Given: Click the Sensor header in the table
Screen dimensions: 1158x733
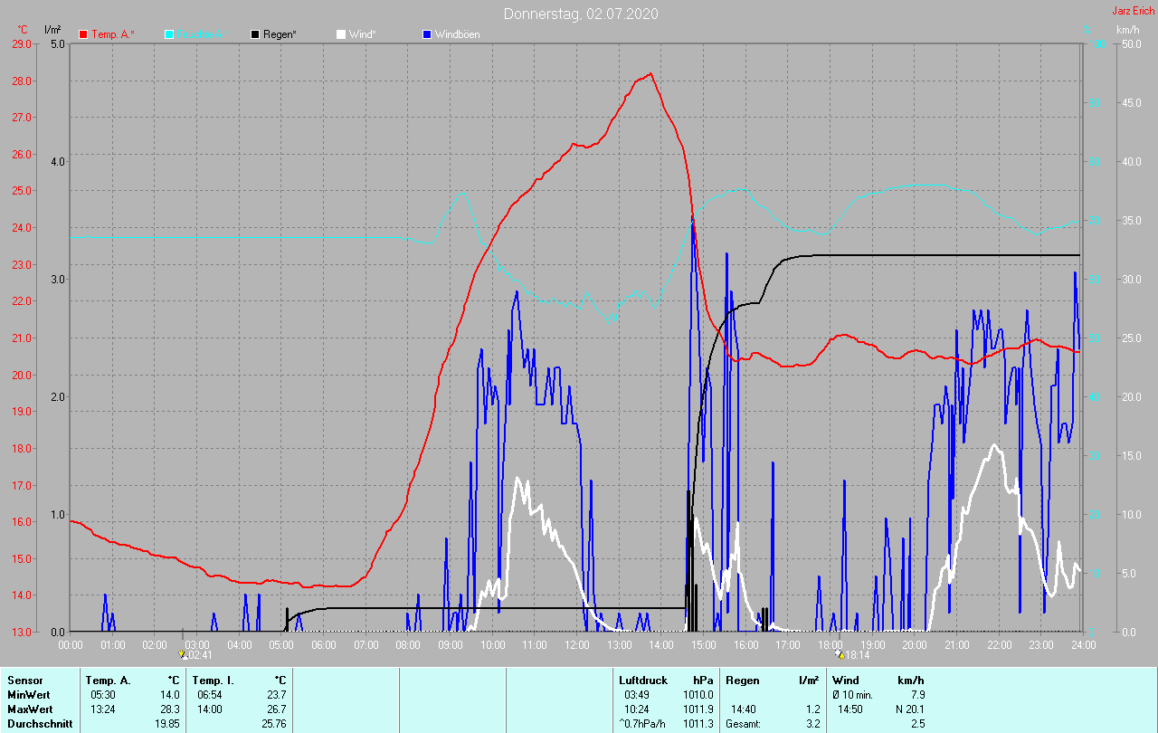Looking at the screenshot, I should pos(24,681).
